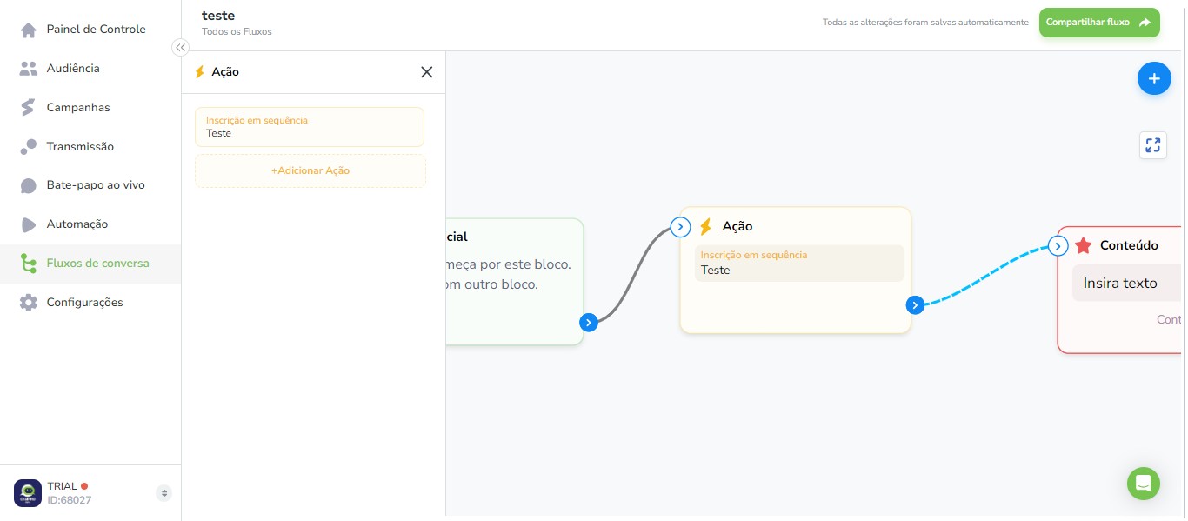Image resolution: width=1188 pixels, height=521 pixels.
Task: Open Configurações menu item
Action: (90, 303)
